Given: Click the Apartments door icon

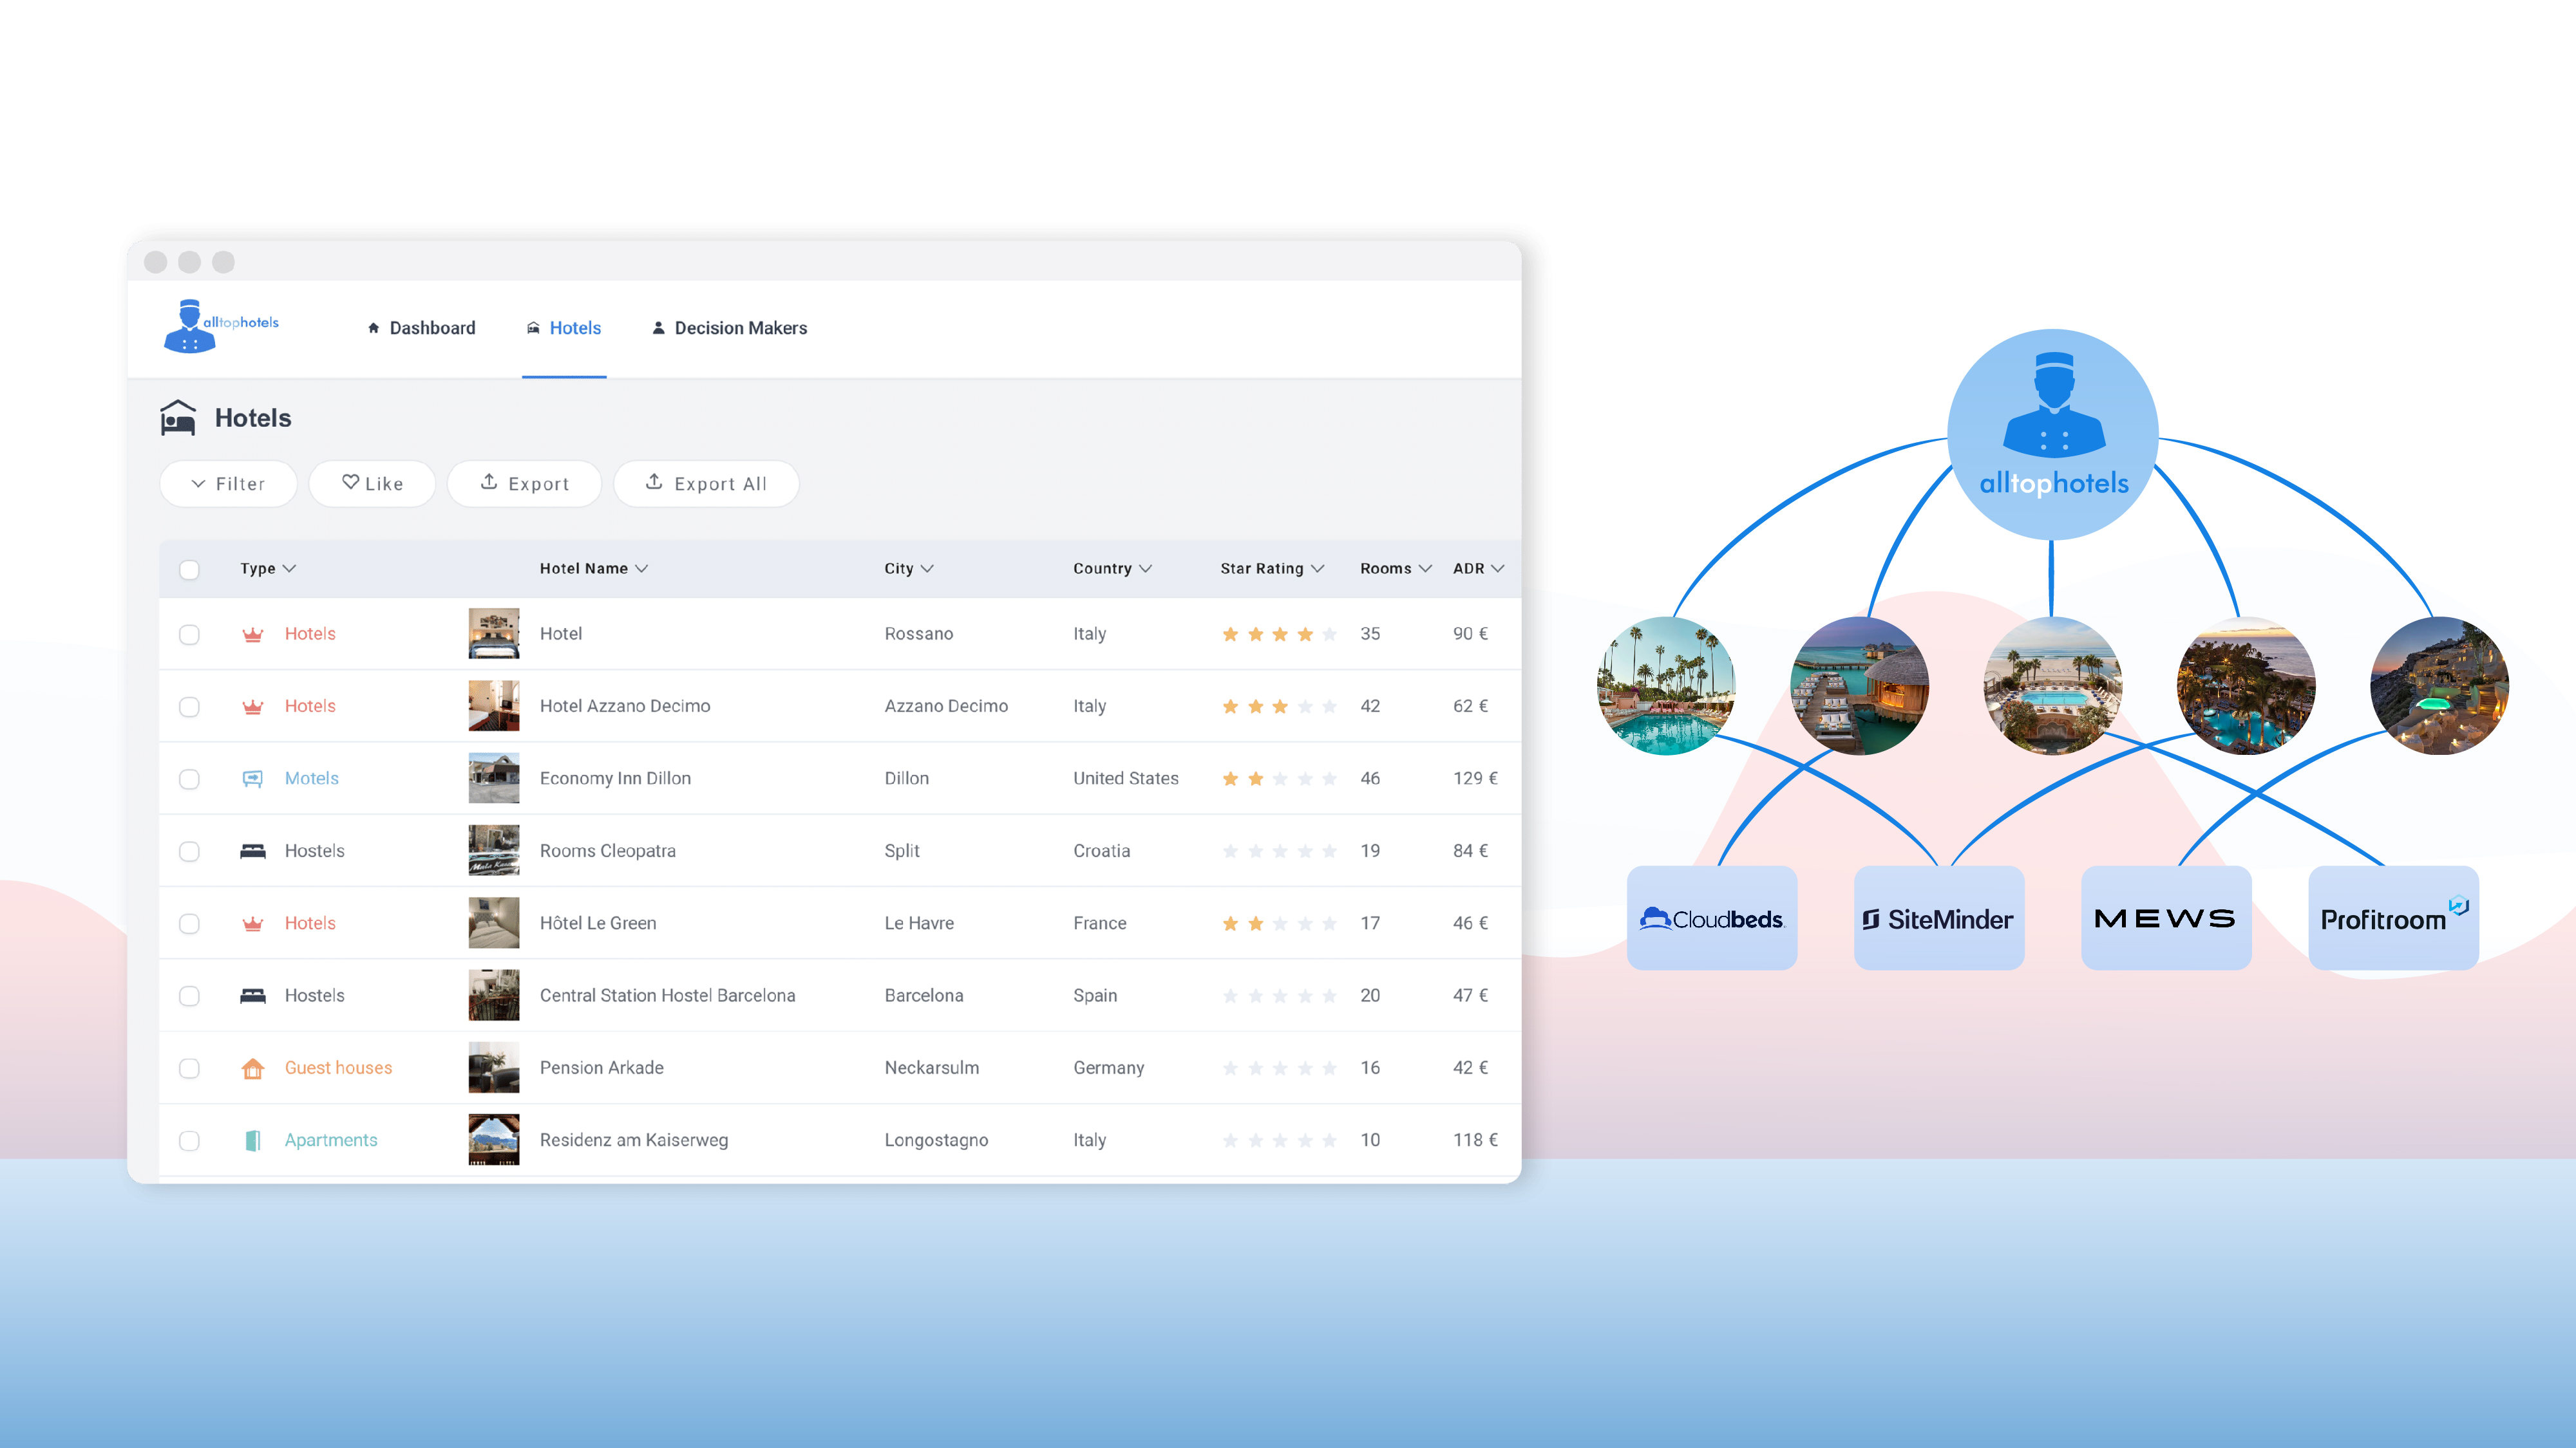Looking at the screenshot, I should [x=253, y=1140].
